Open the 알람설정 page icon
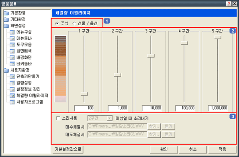The image size is (239, 157). coord(12,83)
